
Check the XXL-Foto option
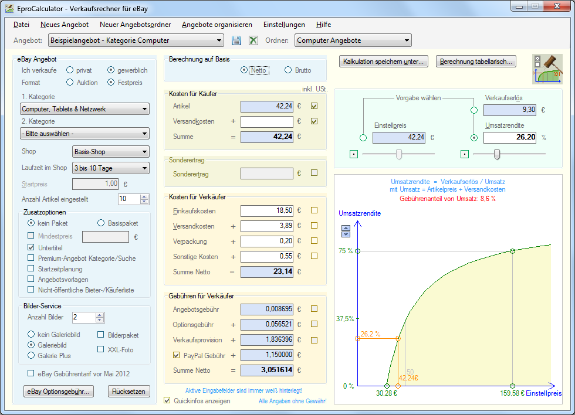100,349
